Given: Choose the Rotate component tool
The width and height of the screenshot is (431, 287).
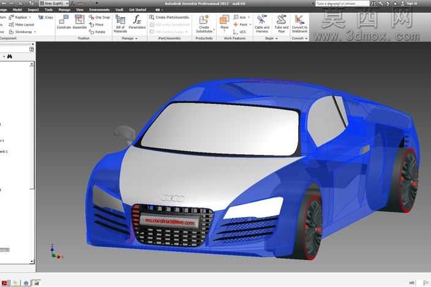Looking at the screenshot, I should (x=97, y=32).
